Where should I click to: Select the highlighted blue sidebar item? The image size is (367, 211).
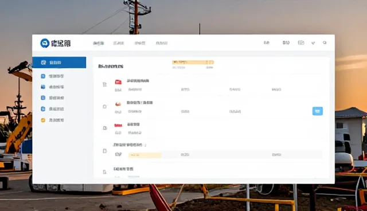pos(59,62)
